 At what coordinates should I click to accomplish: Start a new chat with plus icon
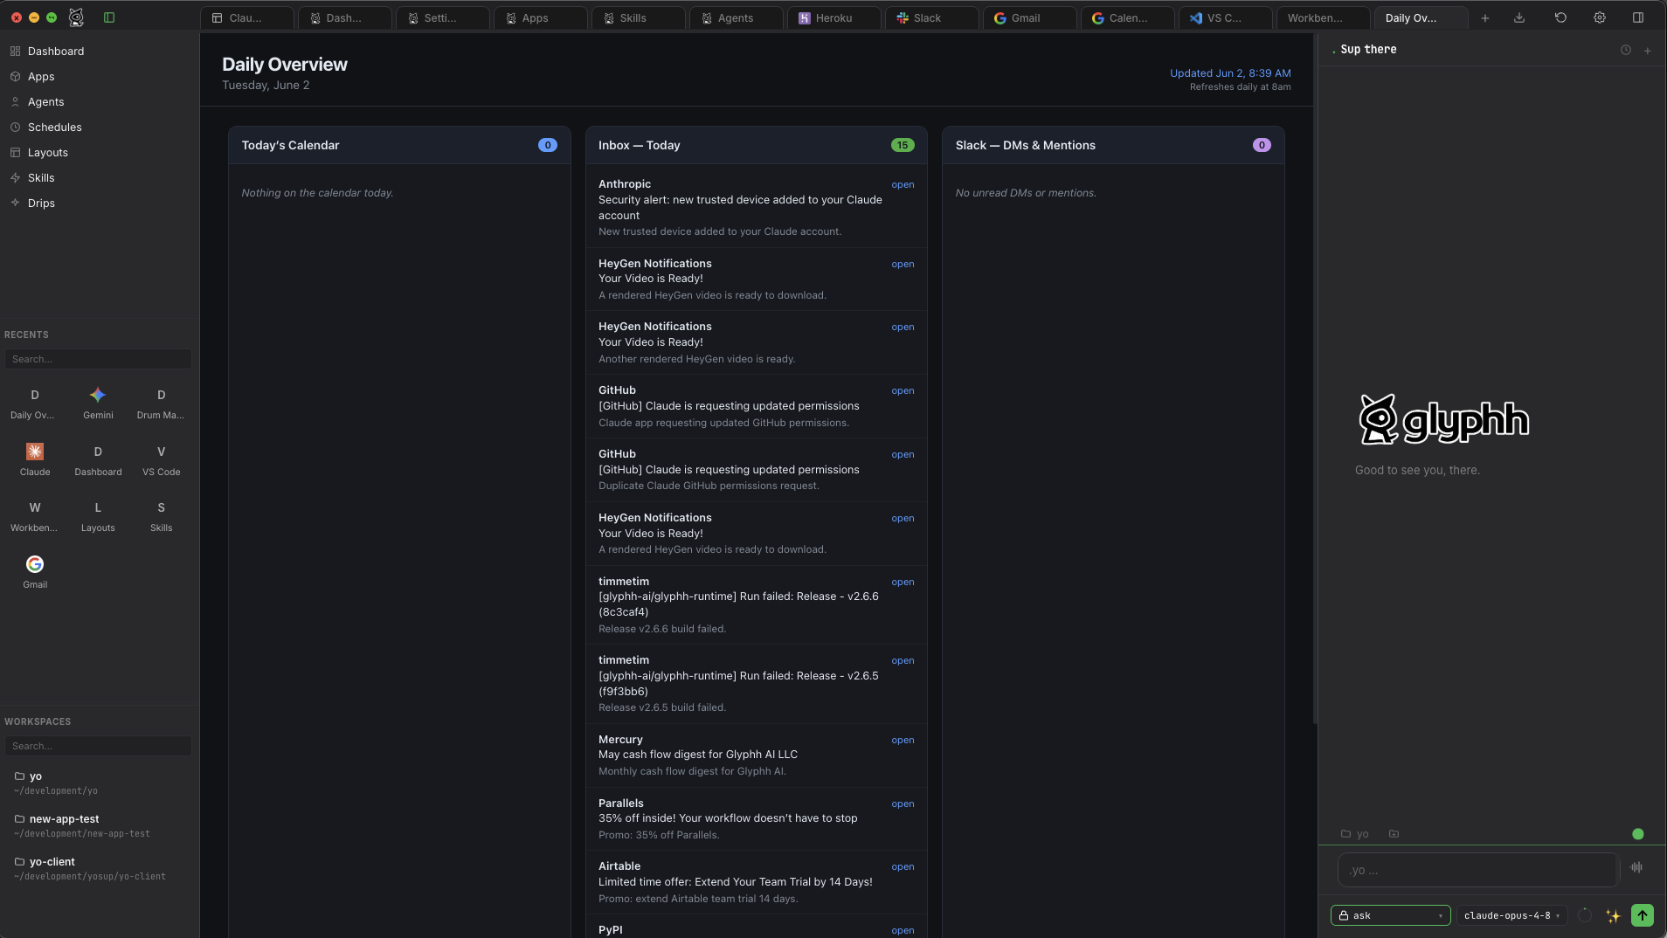[x=1648, y=51]
